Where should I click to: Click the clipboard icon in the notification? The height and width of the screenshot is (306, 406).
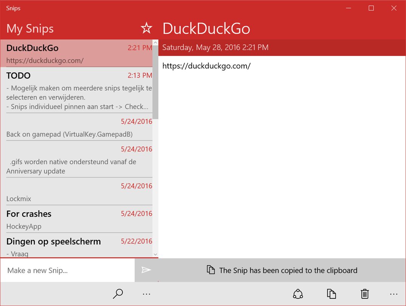(x=211, y=270)
